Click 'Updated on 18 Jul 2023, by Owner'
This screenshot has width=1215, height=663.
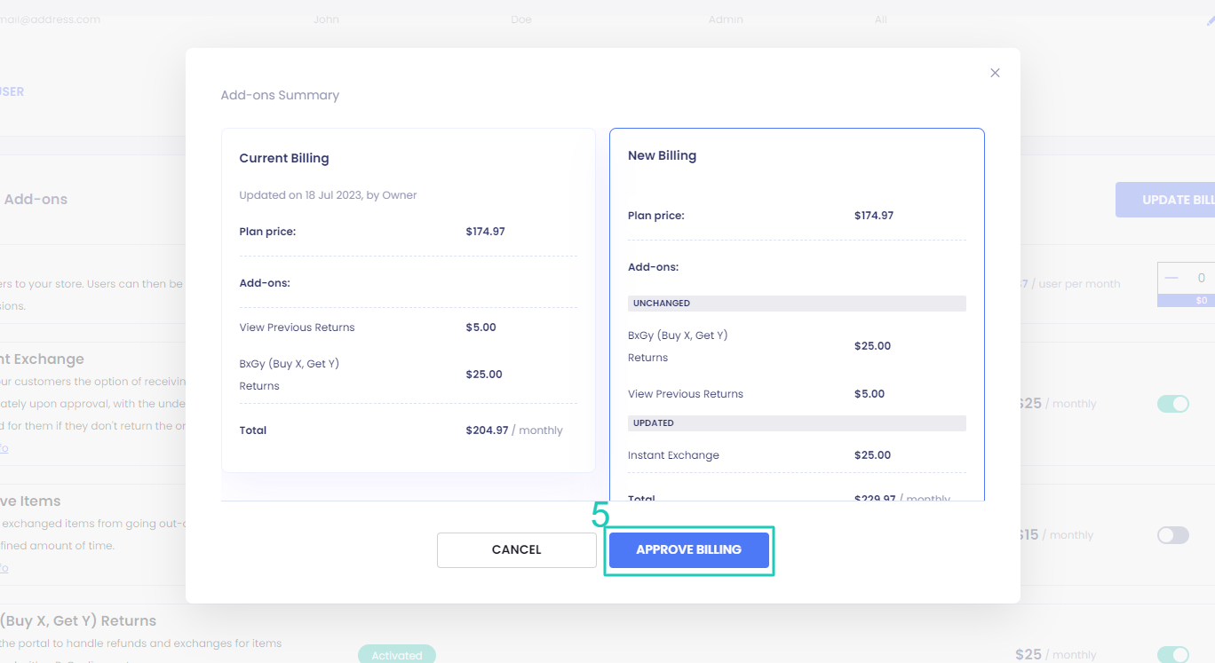328,195
